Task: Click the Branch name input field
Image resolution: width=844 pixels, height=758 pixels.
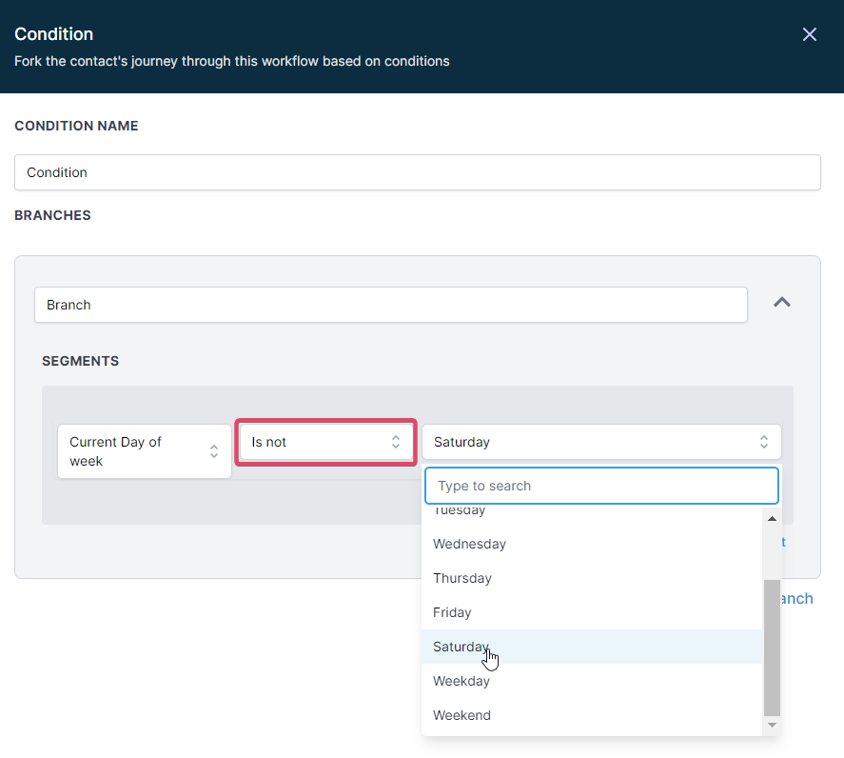Action: [390, 305]
